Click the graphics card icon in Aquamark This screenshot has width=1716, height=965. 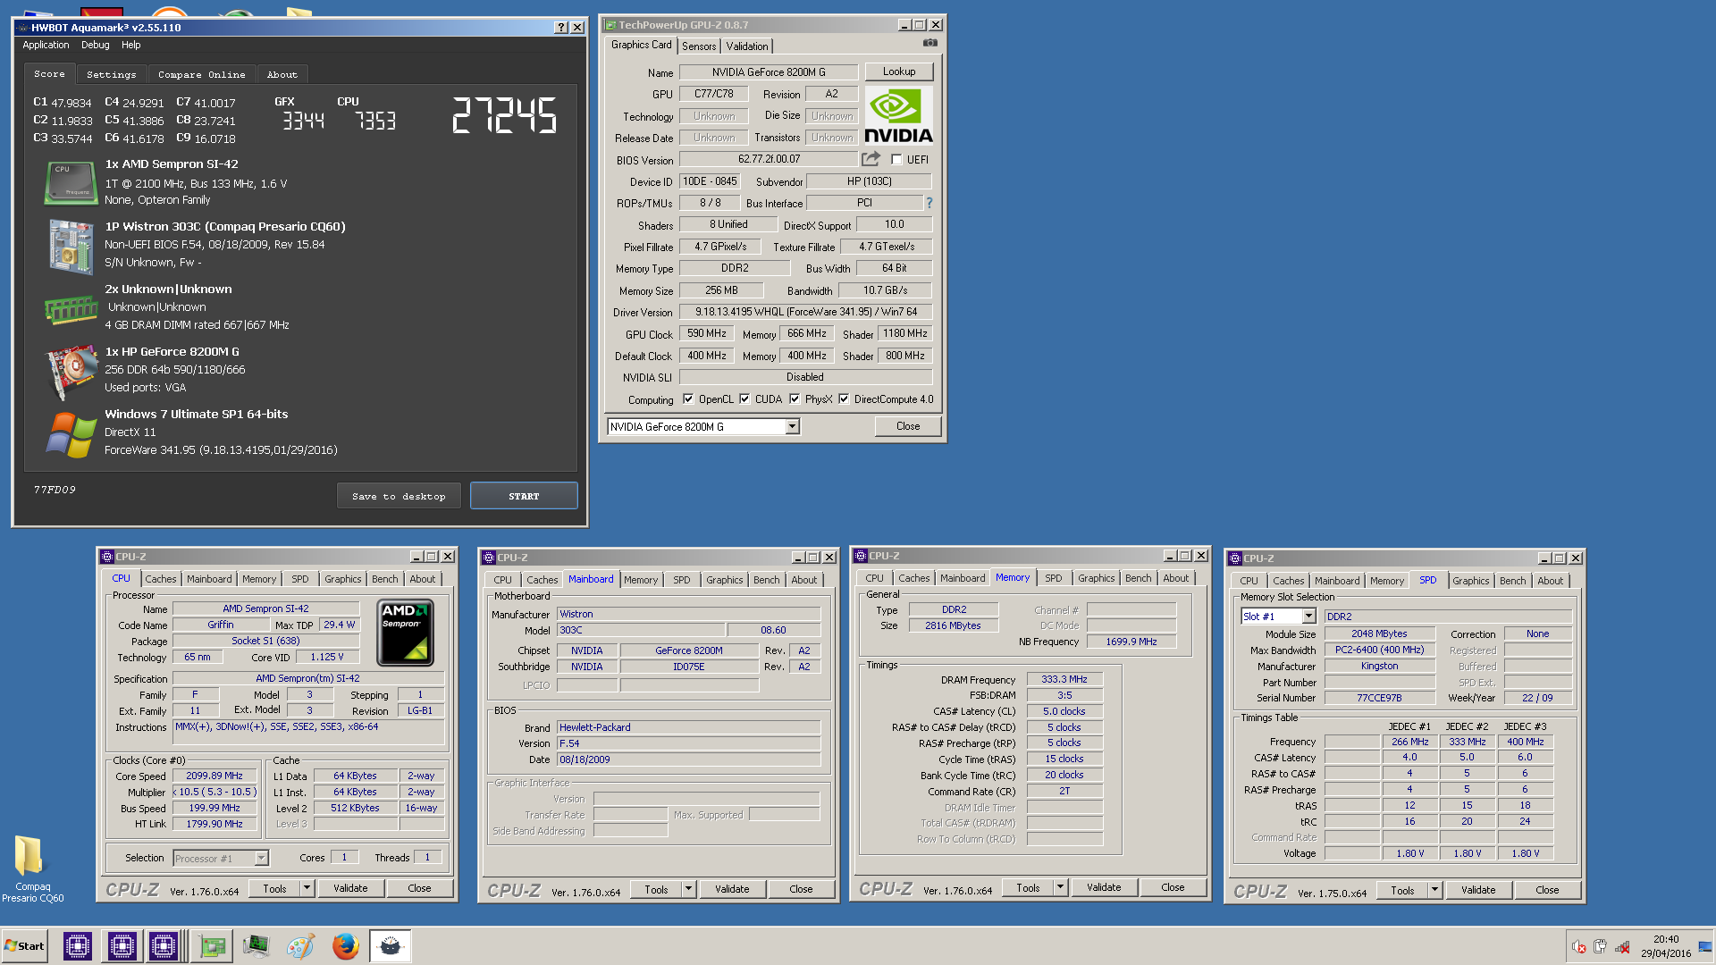tap(71, 372)
